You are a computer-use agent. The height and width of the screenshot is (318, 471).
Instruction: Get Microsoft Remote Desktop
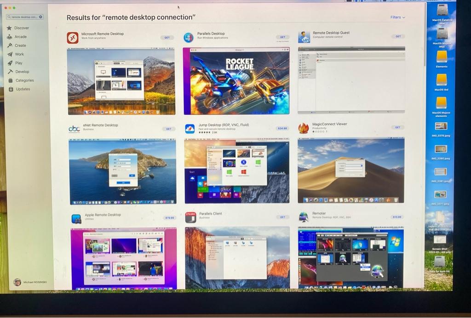click(167, 38)
